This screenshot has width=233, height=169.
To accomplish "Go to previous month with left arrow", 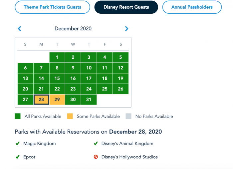I will pos(19,29).
